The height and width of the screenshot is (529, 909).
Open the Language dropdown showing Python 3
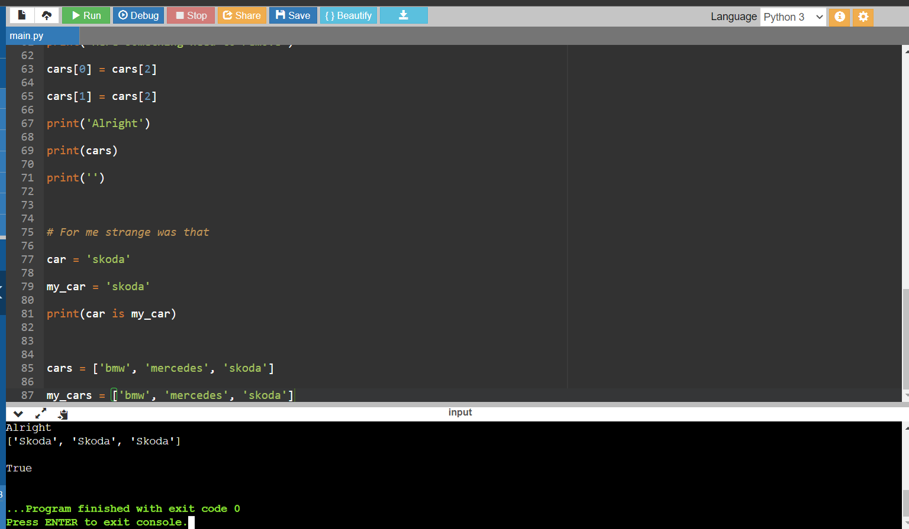[x=792, y=17]
